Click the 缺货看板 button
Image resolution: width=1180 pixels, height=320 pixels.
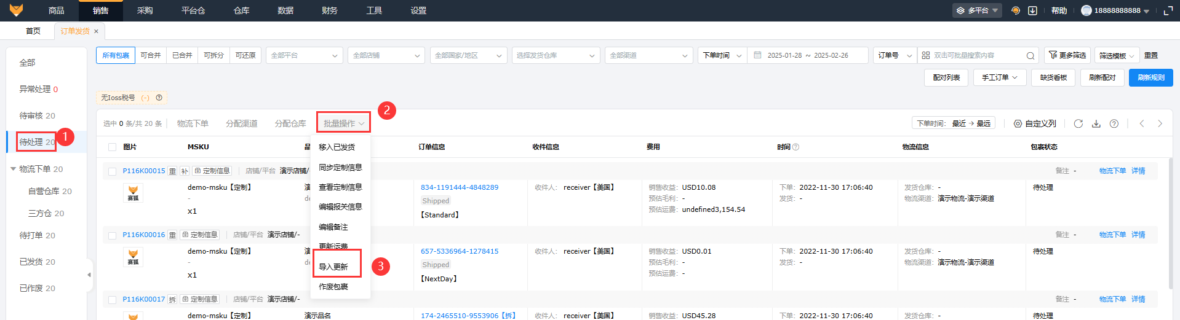tap(1053, 77)
